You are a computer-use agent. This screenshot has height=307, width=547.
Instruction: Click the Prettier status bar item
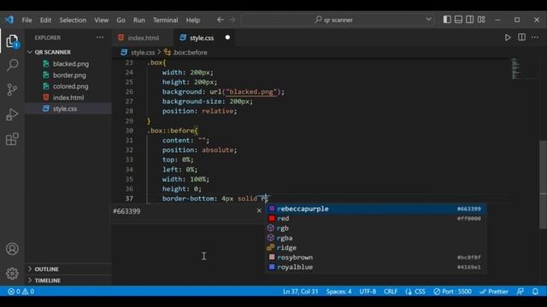click(x=494, y=292)
